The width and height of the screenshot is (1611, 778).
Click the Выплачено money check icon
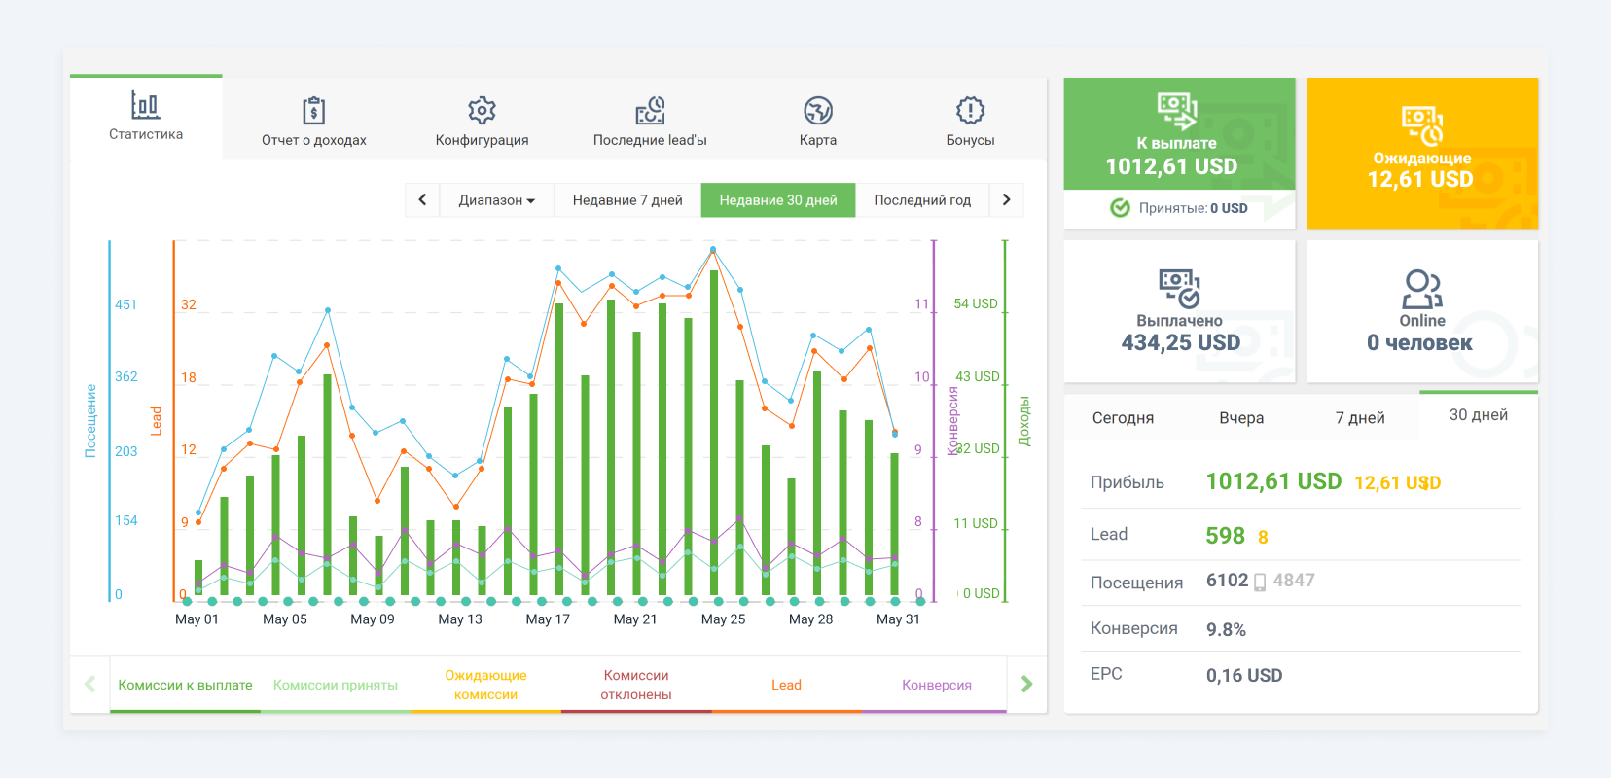coord(1179,289)
